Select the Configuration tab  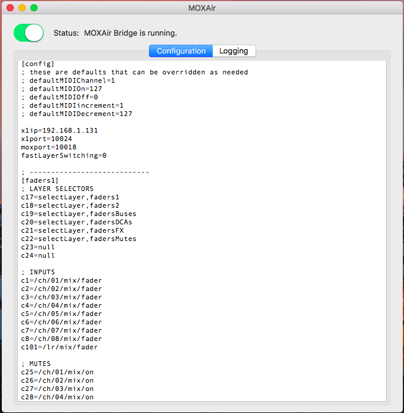point(181,51)
